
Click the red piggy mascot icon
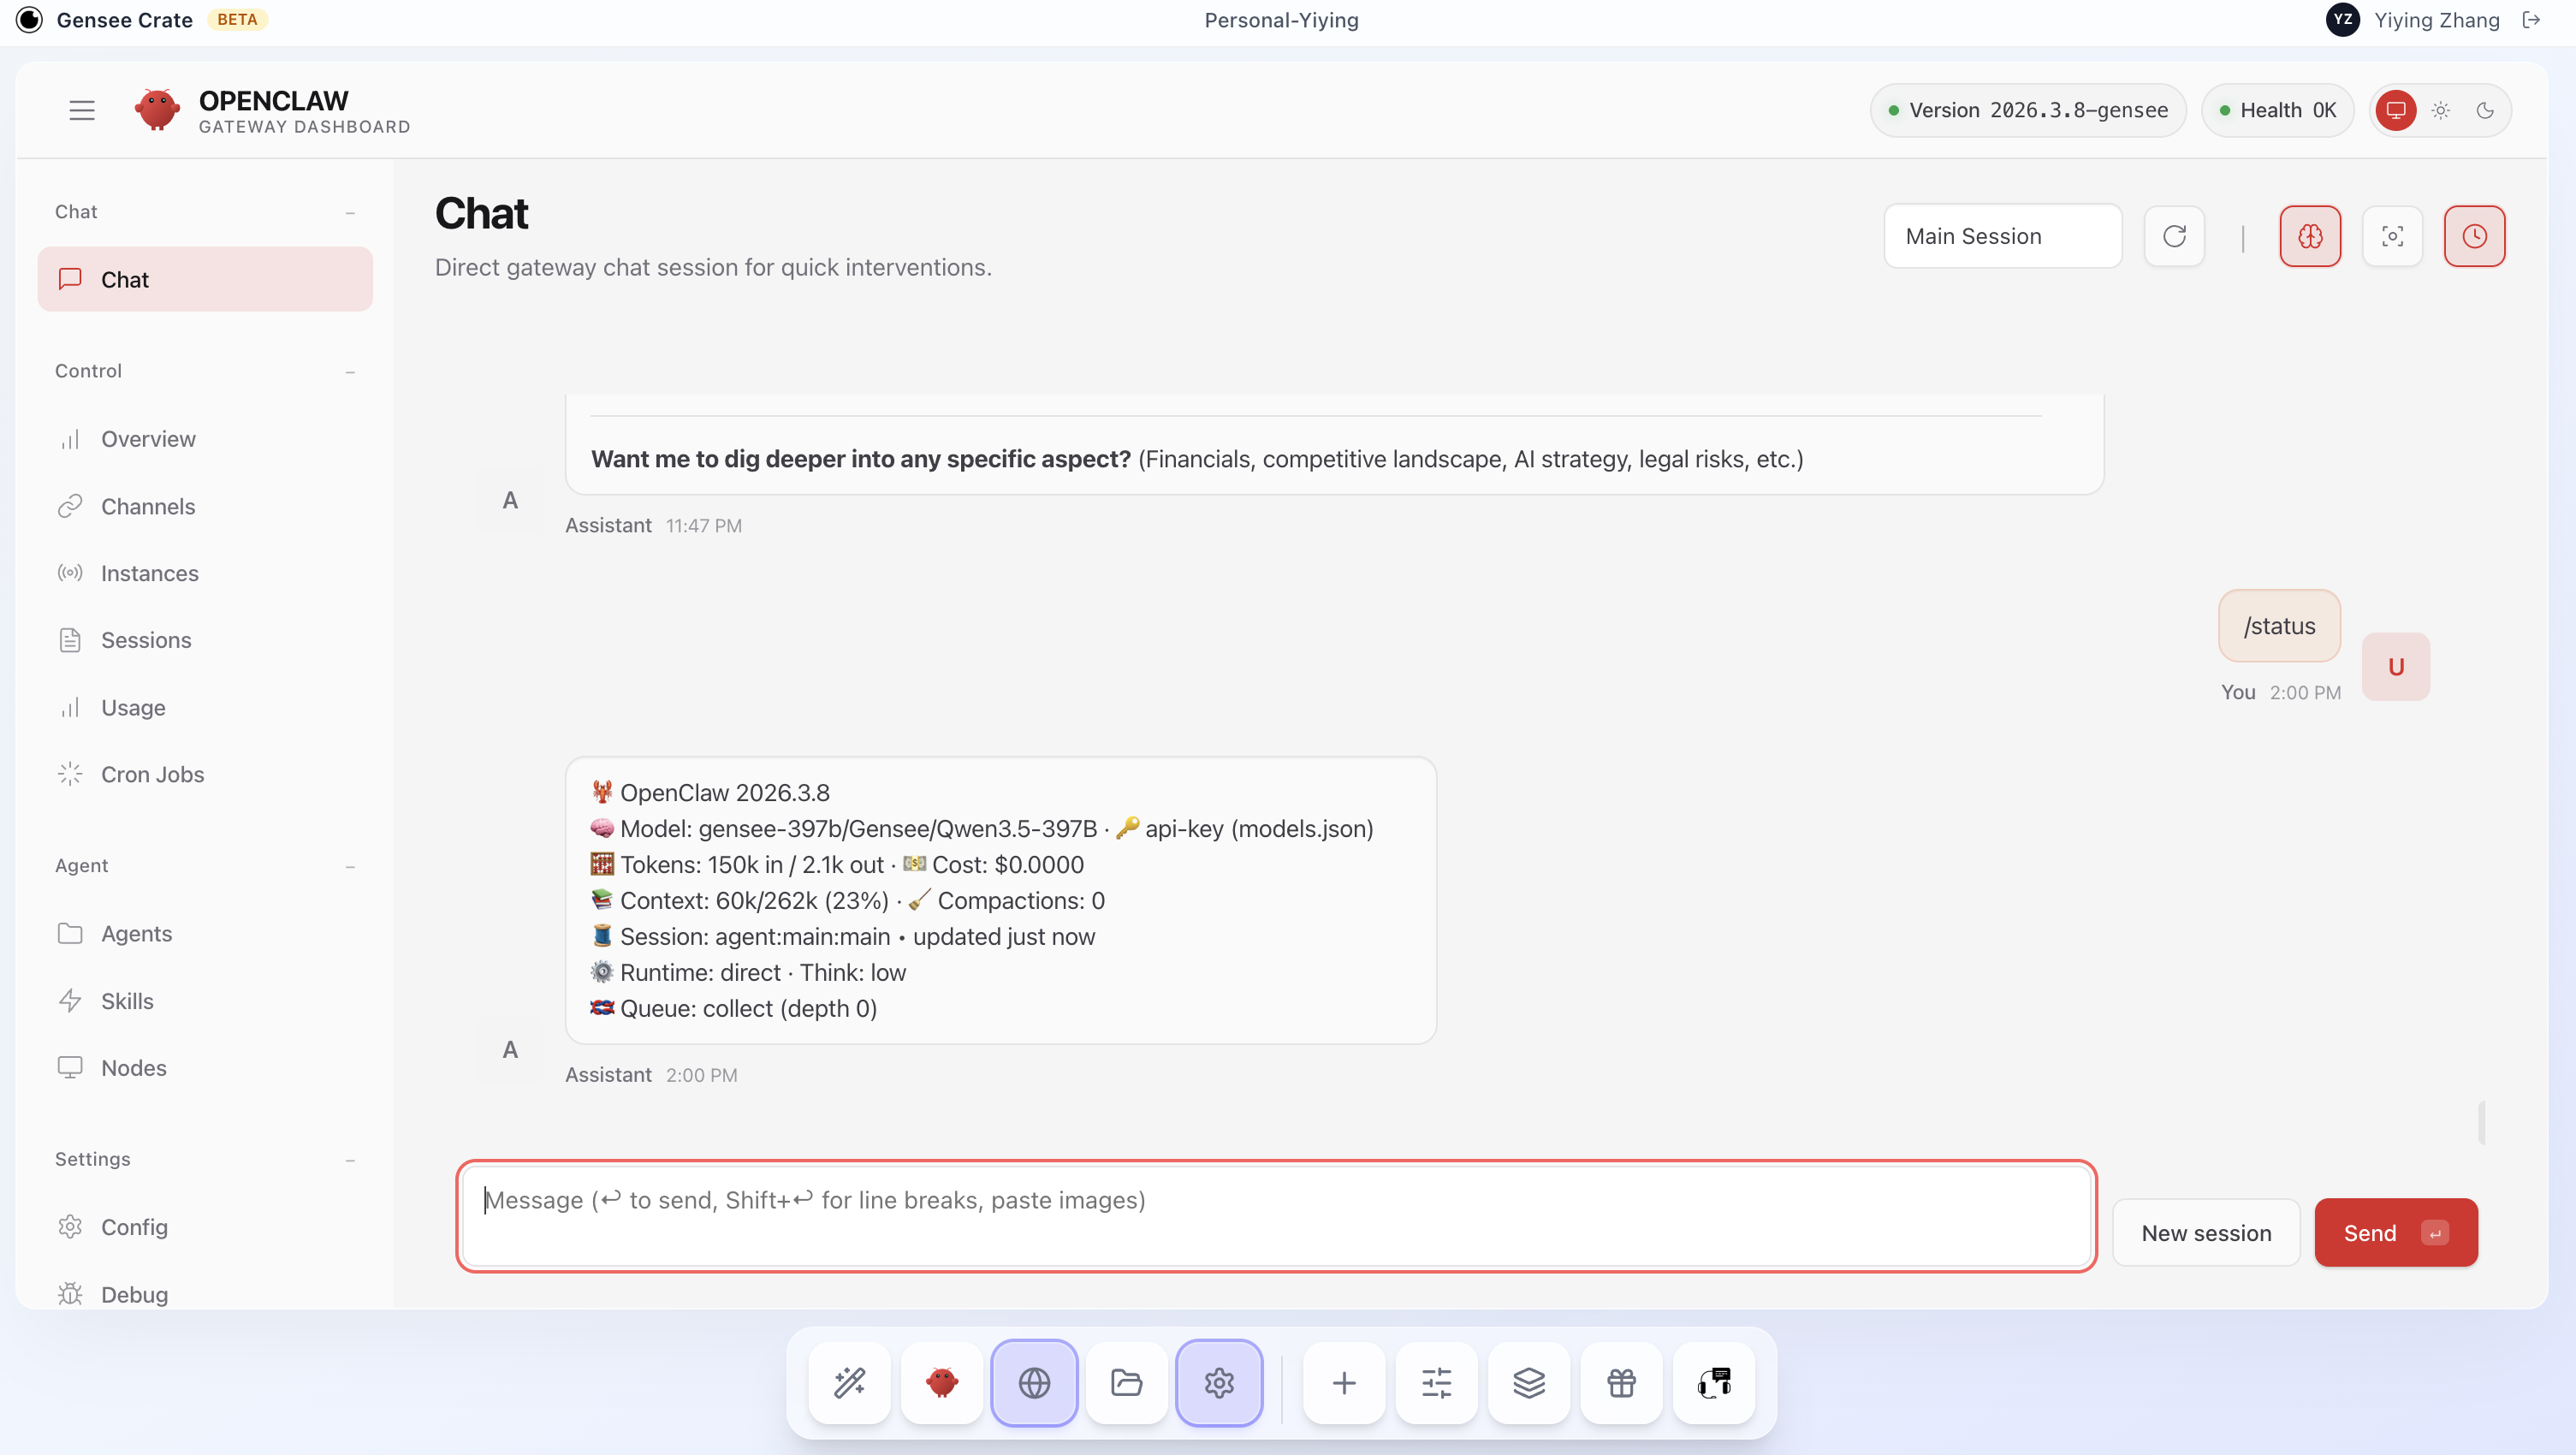941,1383
